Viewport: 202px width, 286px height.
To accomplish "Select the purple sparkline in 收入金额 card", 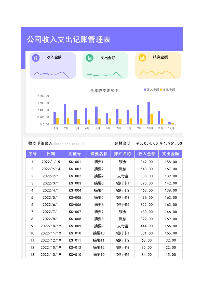I will click(51, 74).
